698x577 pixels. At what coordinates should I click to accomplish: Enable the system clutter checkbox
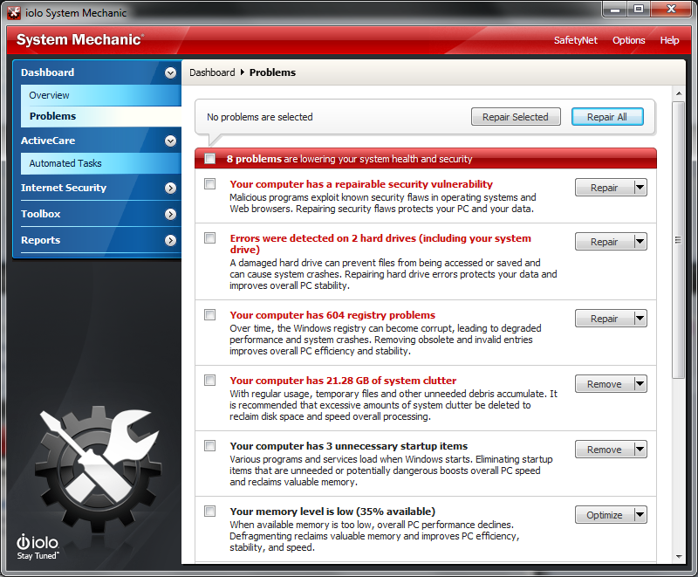pos(209,381)
